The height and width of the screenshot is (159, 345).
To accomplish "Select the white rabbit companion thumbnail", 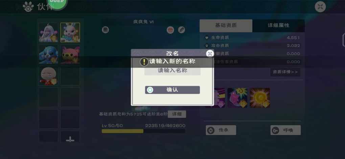I will [x=70, y=32].
